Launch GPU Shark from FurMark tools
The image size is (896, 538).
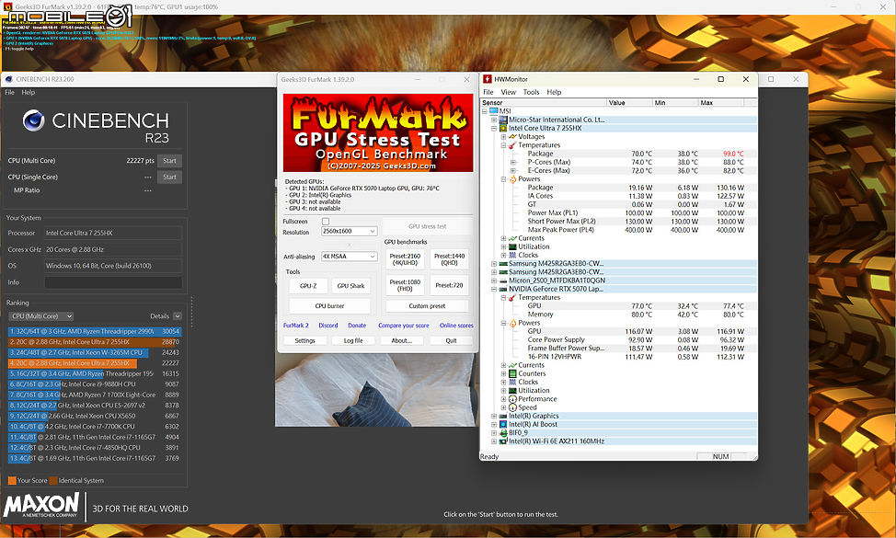click(x=350, y=286)
